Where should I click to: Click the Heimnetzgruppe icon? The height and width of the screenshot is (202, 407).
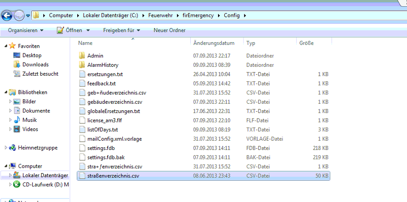point(13,148)
